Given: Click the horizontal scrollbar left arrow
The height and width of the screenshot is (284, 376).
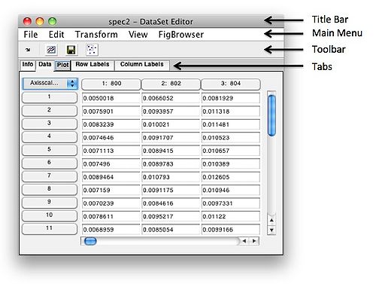Looking at the screenshot, I should coord(244,241).
